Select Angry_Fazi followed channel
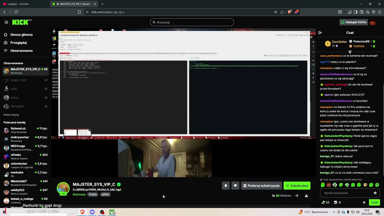The image size is (384, 216). click(25, 80)
